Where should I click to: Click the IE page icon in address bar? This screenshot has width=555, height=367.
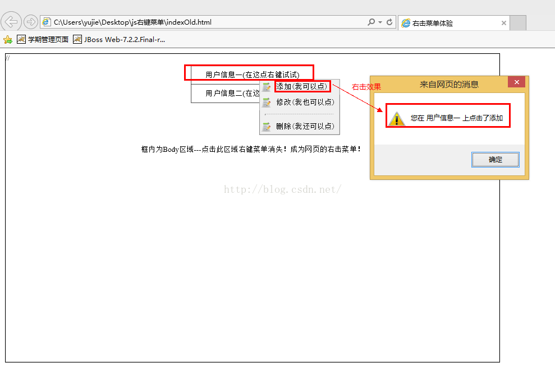[x=46, y=22]
